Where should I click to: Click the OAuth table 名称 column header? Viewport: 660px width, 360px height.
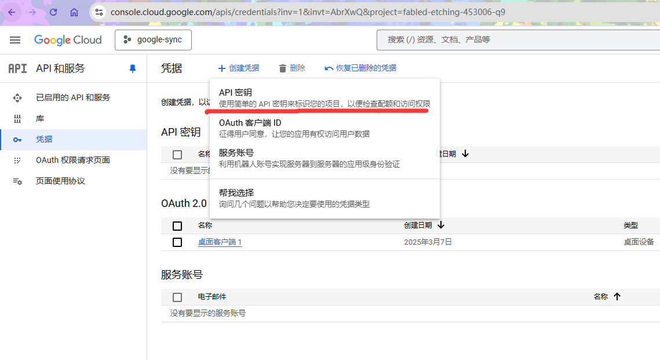[205, 226]
